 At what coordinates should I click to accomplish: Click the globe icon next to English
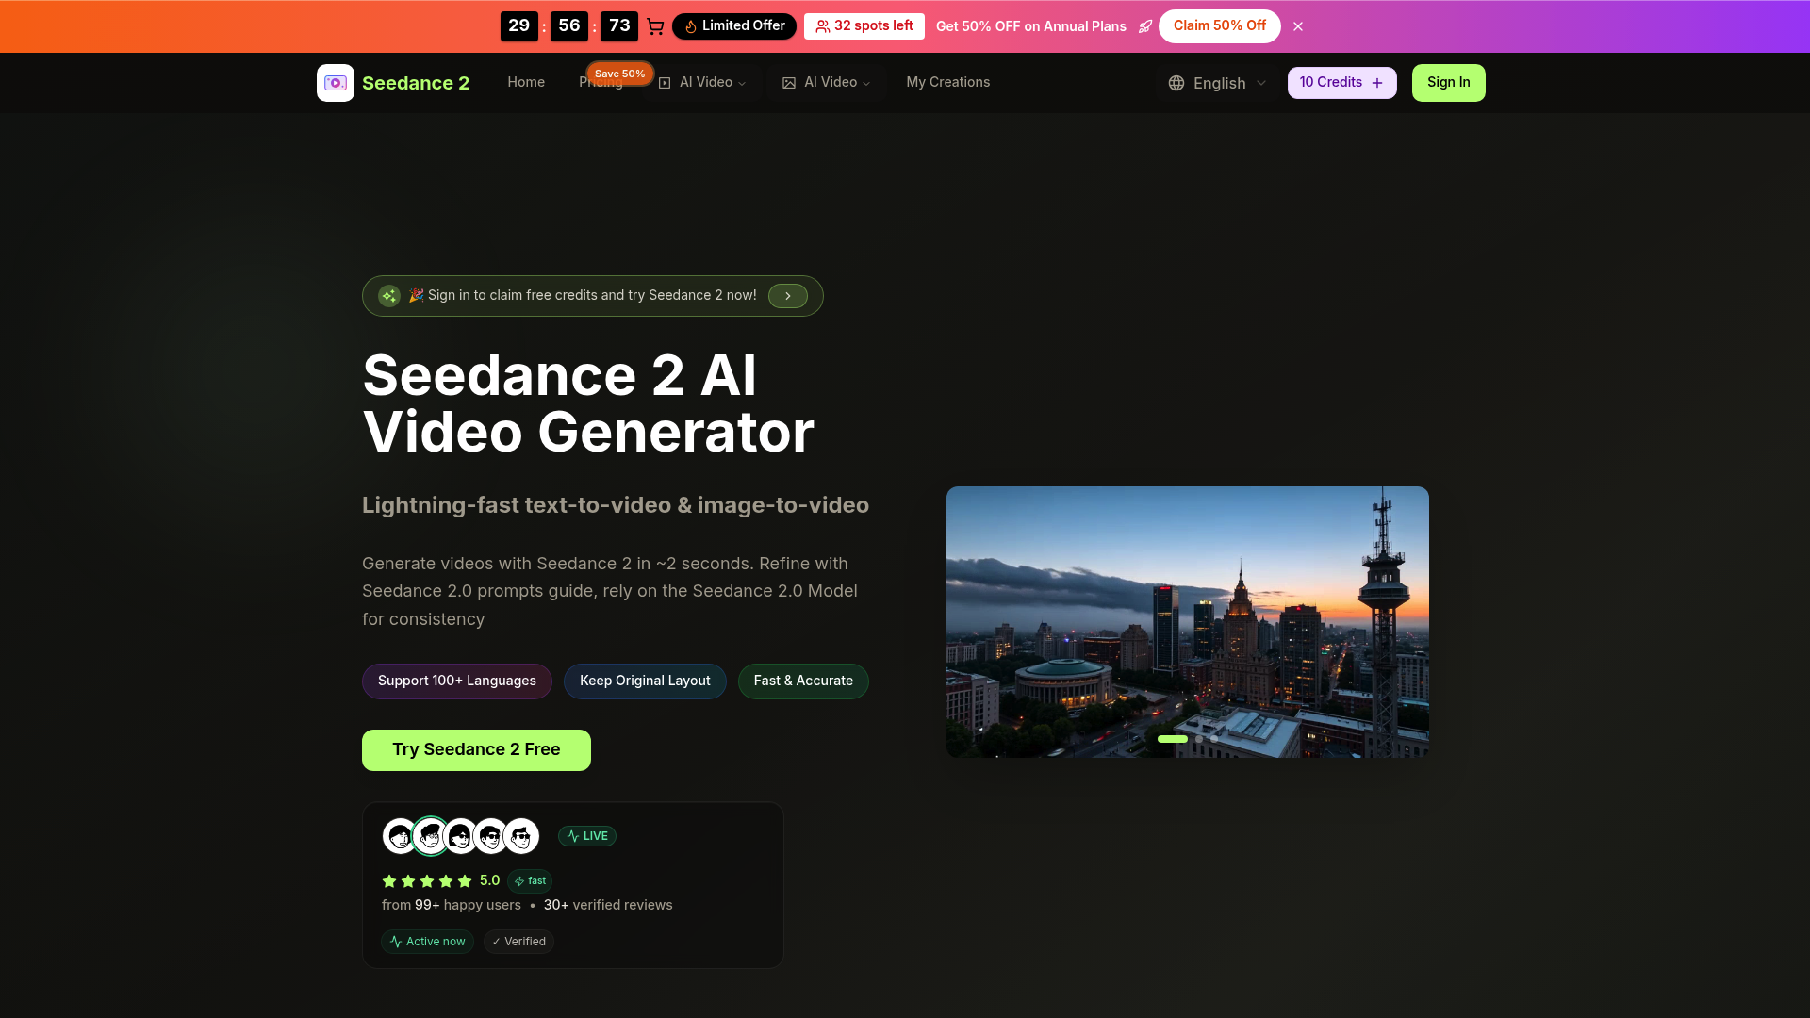click(1176, 83)
